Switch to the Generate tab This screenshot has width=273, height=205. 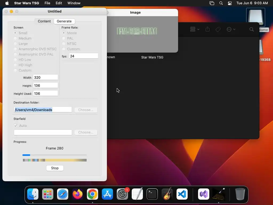[64, 21]
